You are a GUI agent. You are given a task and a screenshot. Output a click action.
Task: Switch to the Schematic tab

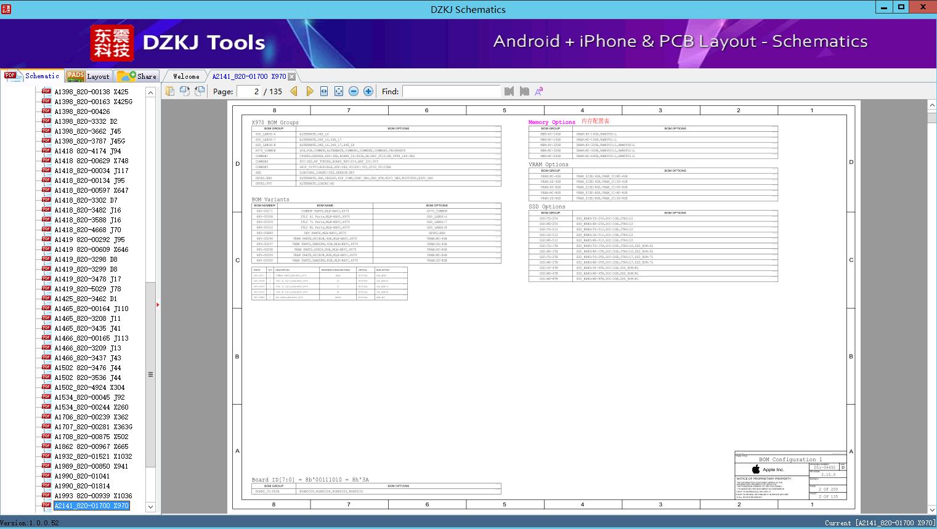click(x=32, y=76)
